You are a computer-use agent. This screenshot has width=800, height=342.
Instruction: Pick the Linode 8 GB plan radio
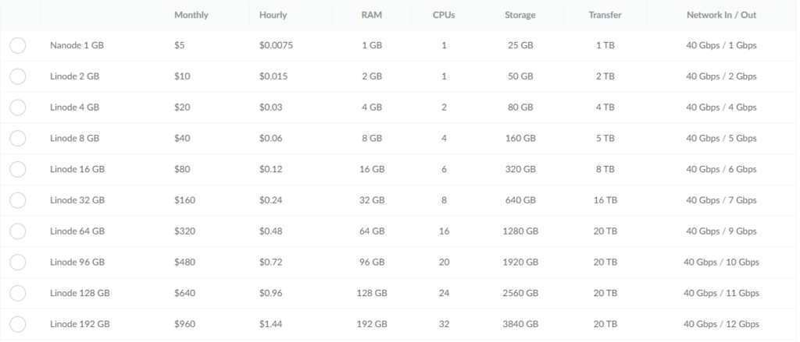pyautogui.click(x=17, y=139)
